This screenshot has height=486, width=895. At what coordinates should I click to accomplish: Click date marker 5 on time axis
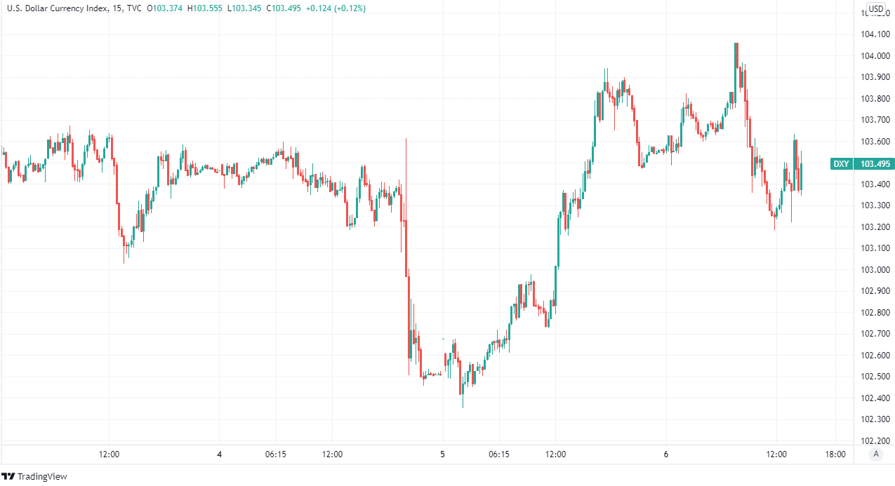coord(442,454)
